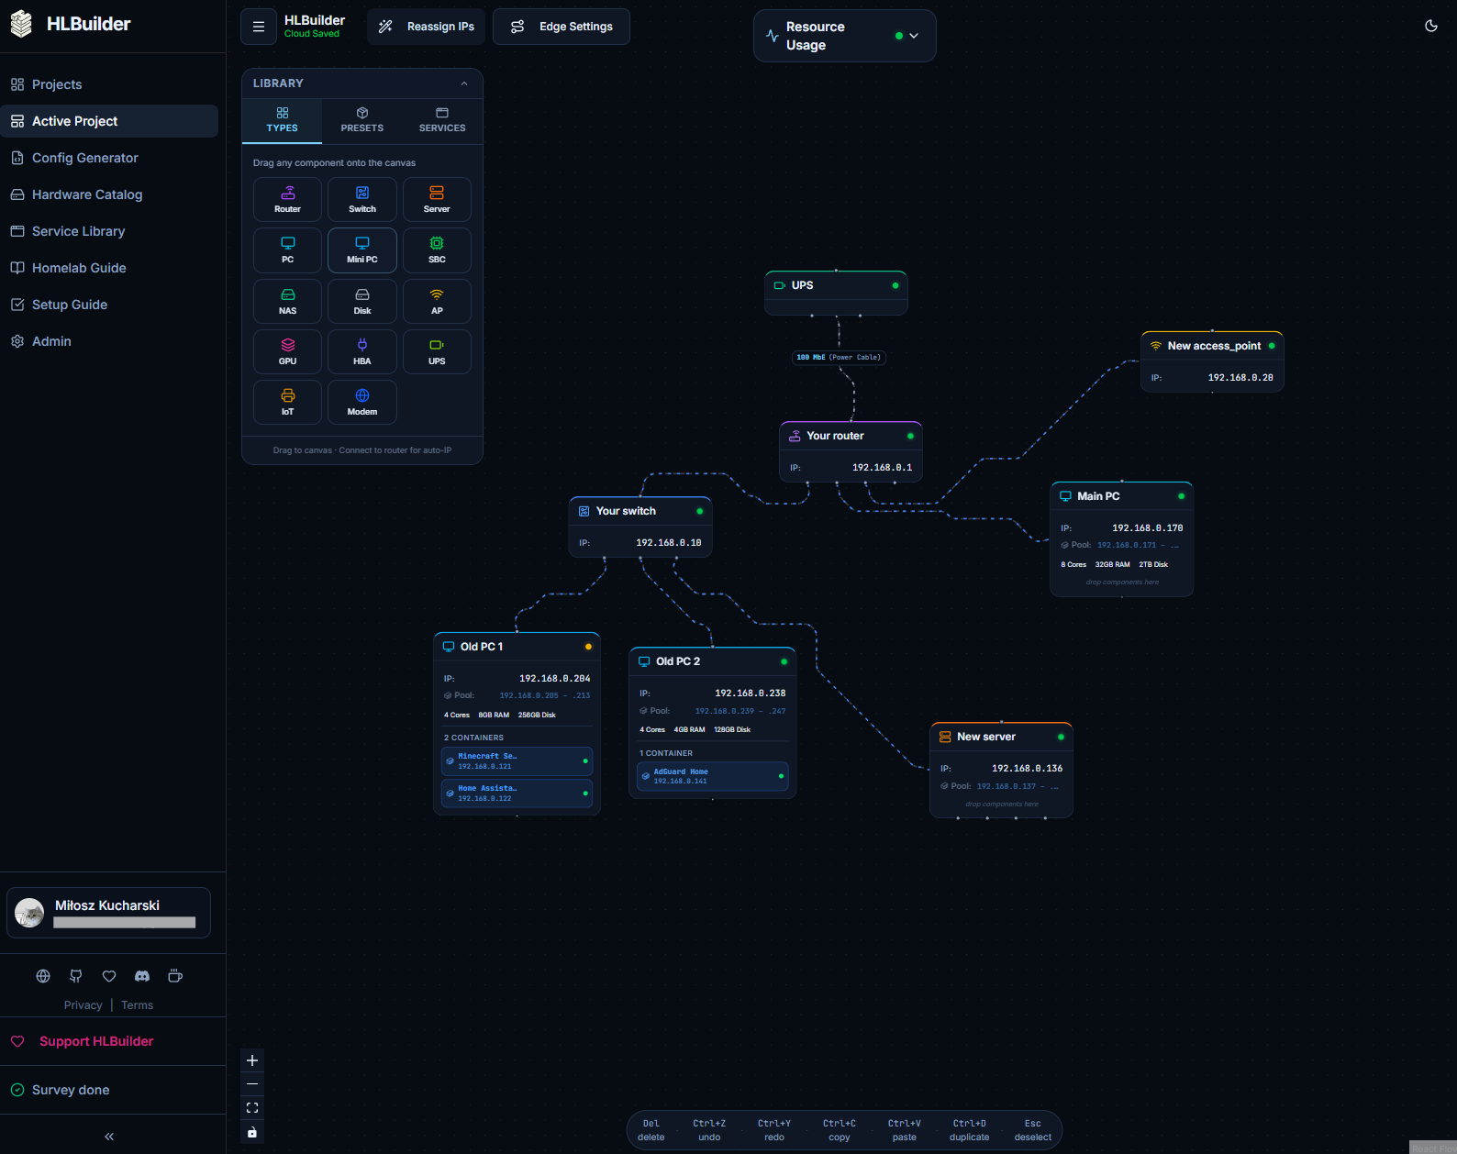The height and width of the screenshot is (1154, 1457).
Task: Open the Terms link
Action: (x=137, y=1005)
